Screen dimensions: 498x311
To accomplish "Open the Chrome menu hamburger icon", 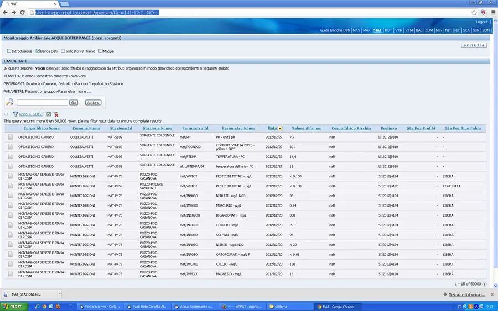I will click(493, 13).
